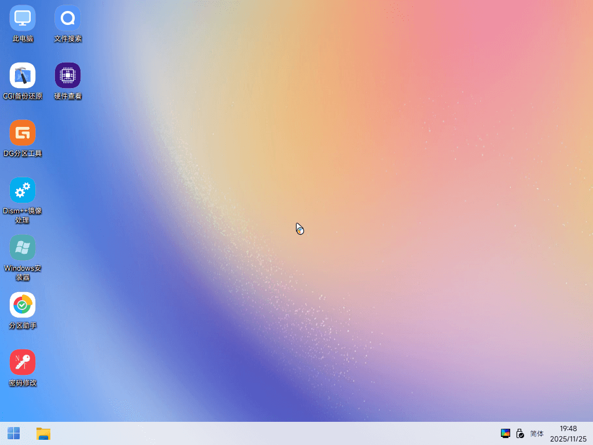Click the '密码修改' text label

click(x=23, y=383)
